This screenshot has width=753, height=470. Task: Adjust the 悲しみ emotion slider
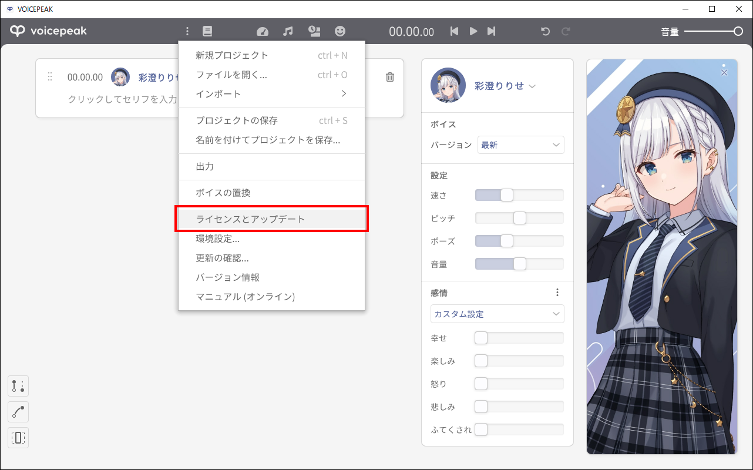[519, 407]
